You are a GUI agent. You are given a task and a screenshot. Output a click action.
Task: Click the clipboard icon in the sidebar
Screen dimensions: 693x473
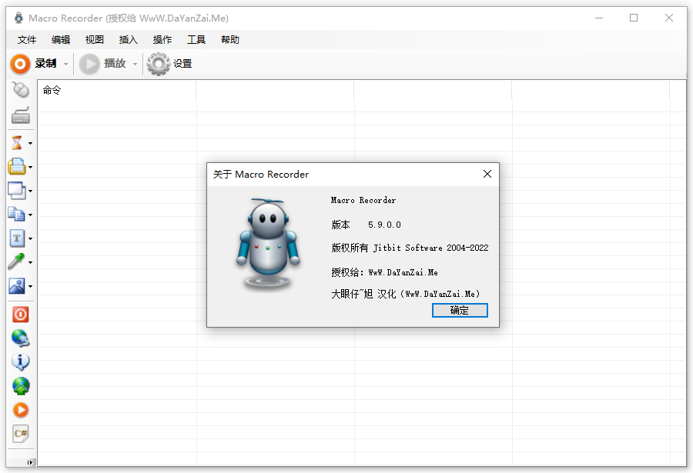click(x=17, y=167)
